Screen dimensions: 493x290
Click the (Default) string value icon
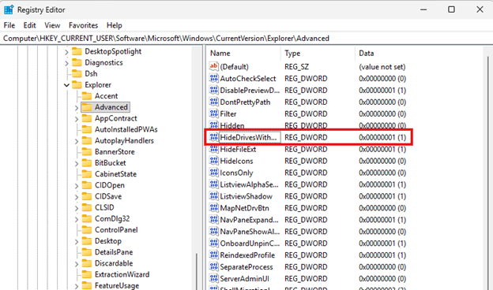[214, 66]
